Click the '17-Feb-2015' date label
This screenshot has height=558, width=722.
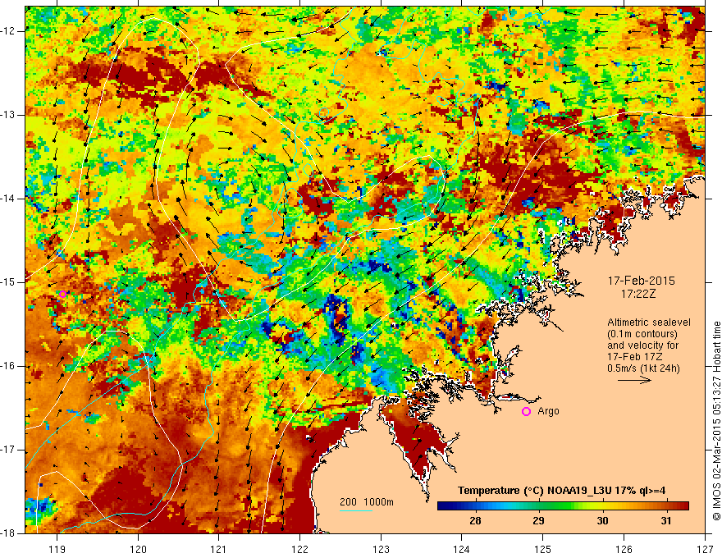[641, 281]
